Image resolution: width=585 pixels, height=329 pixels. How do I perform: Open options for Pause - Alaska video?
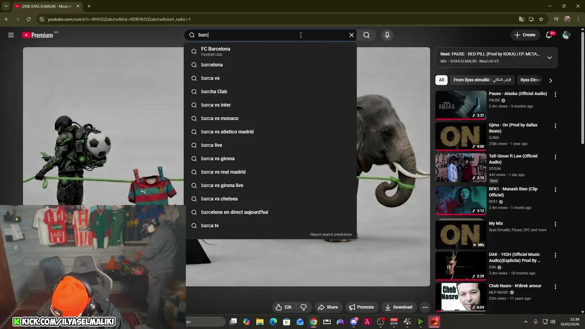pos(555,95)
